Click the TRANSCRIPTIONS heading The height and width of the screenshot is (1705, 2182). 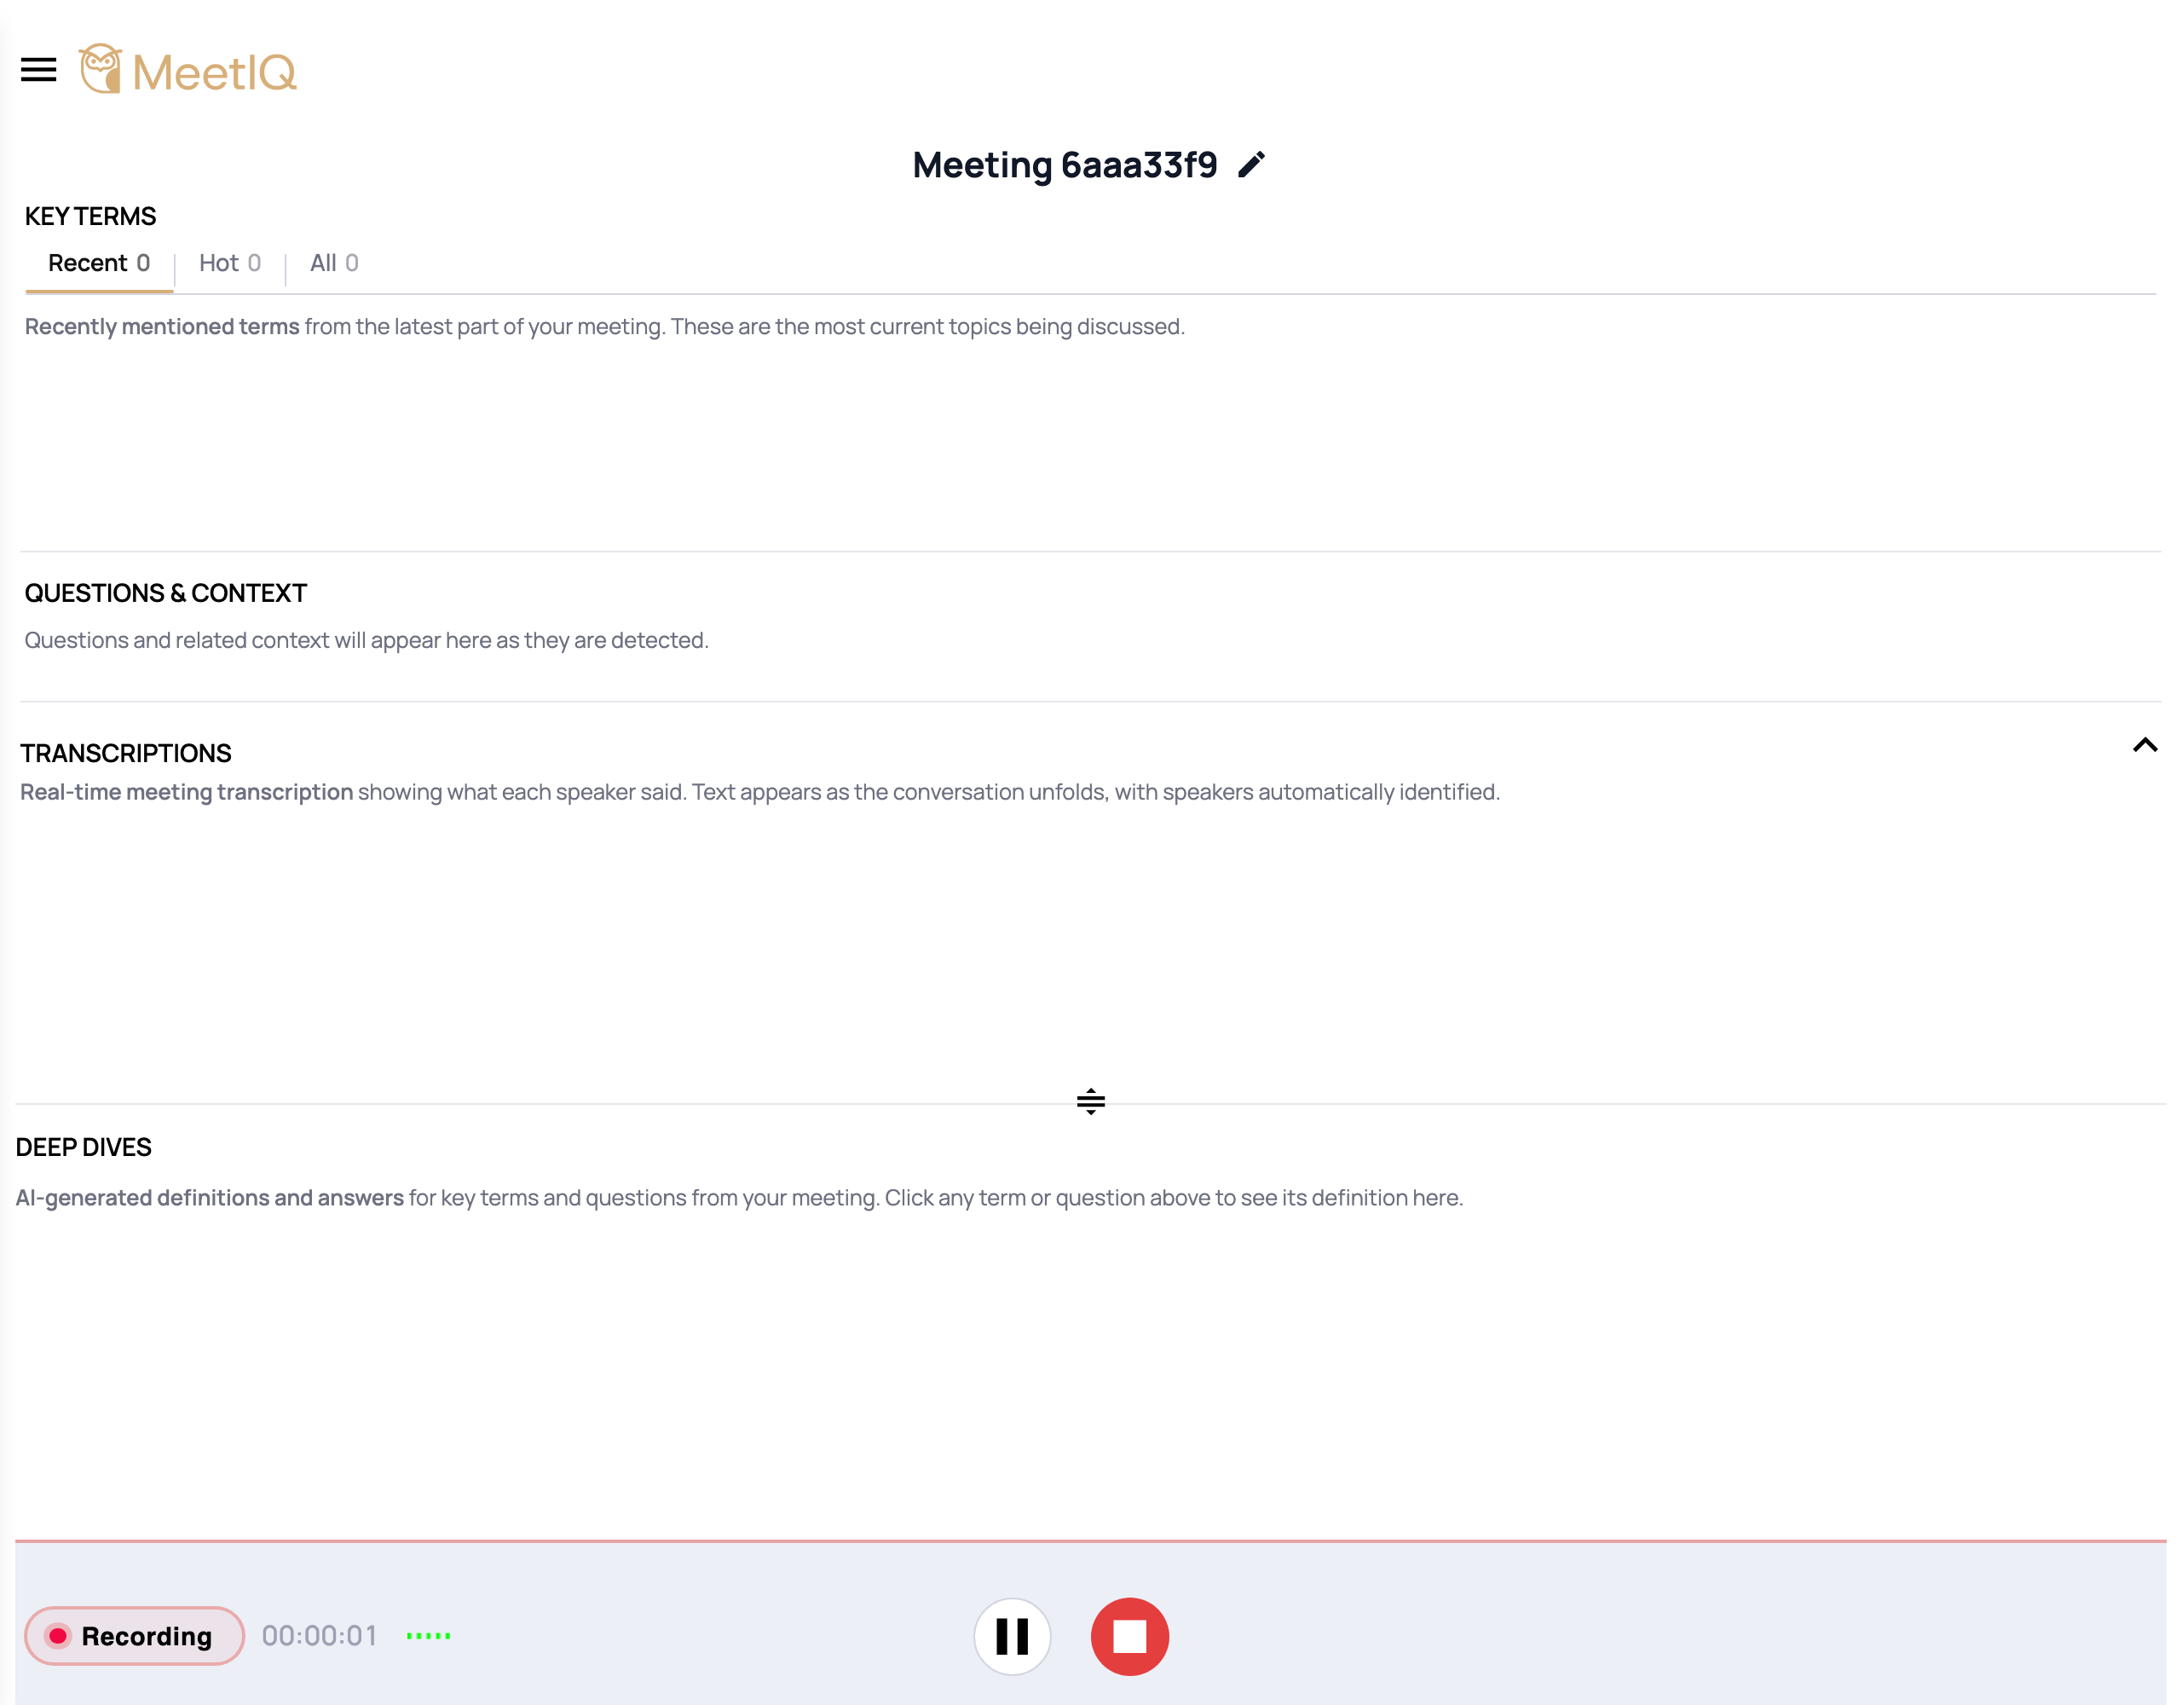(126, 754)
